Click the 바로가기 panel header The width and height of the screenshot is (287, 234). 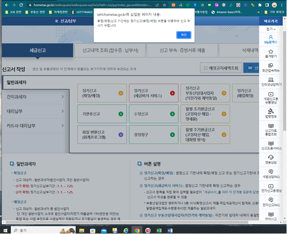(x=271, y=21)
